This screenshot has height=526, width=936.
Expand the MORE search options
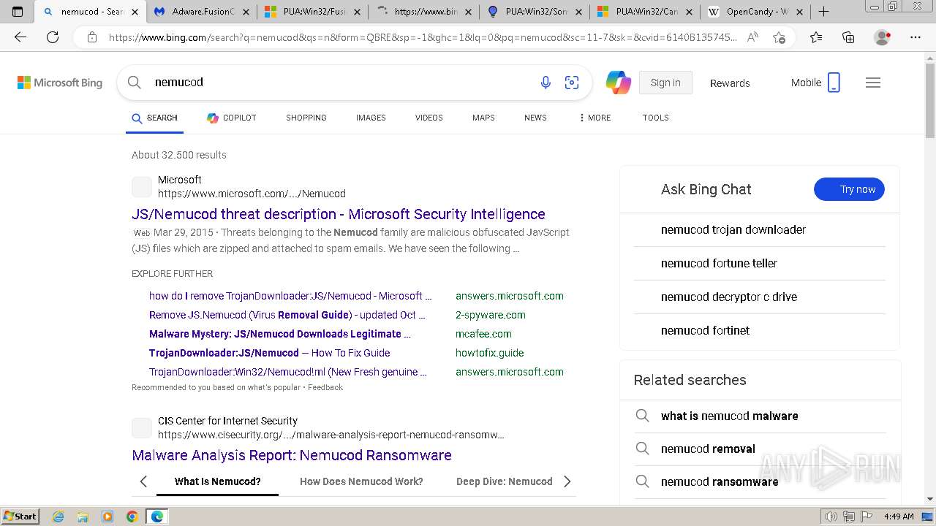click(595, 118)
